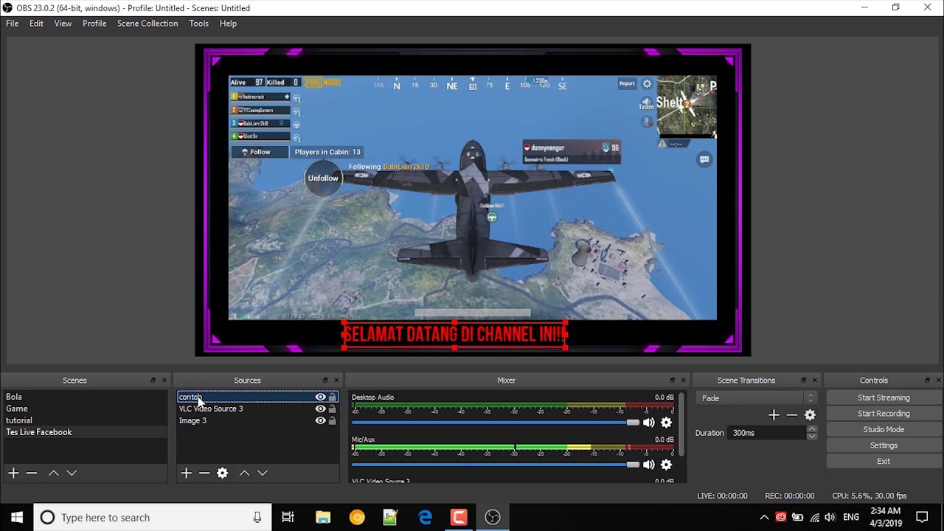The image size is (944, 531).
Task: Decrease transition duration with down arrow
Action: click(x=811, y=437)
